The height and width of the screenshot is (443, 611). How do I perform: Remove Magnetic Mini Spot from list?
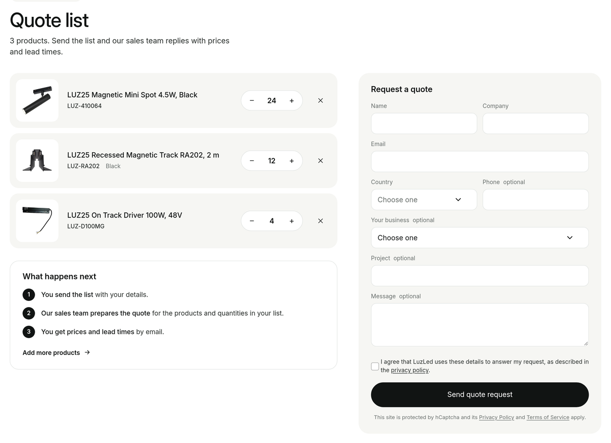click(x=320, y=101)
